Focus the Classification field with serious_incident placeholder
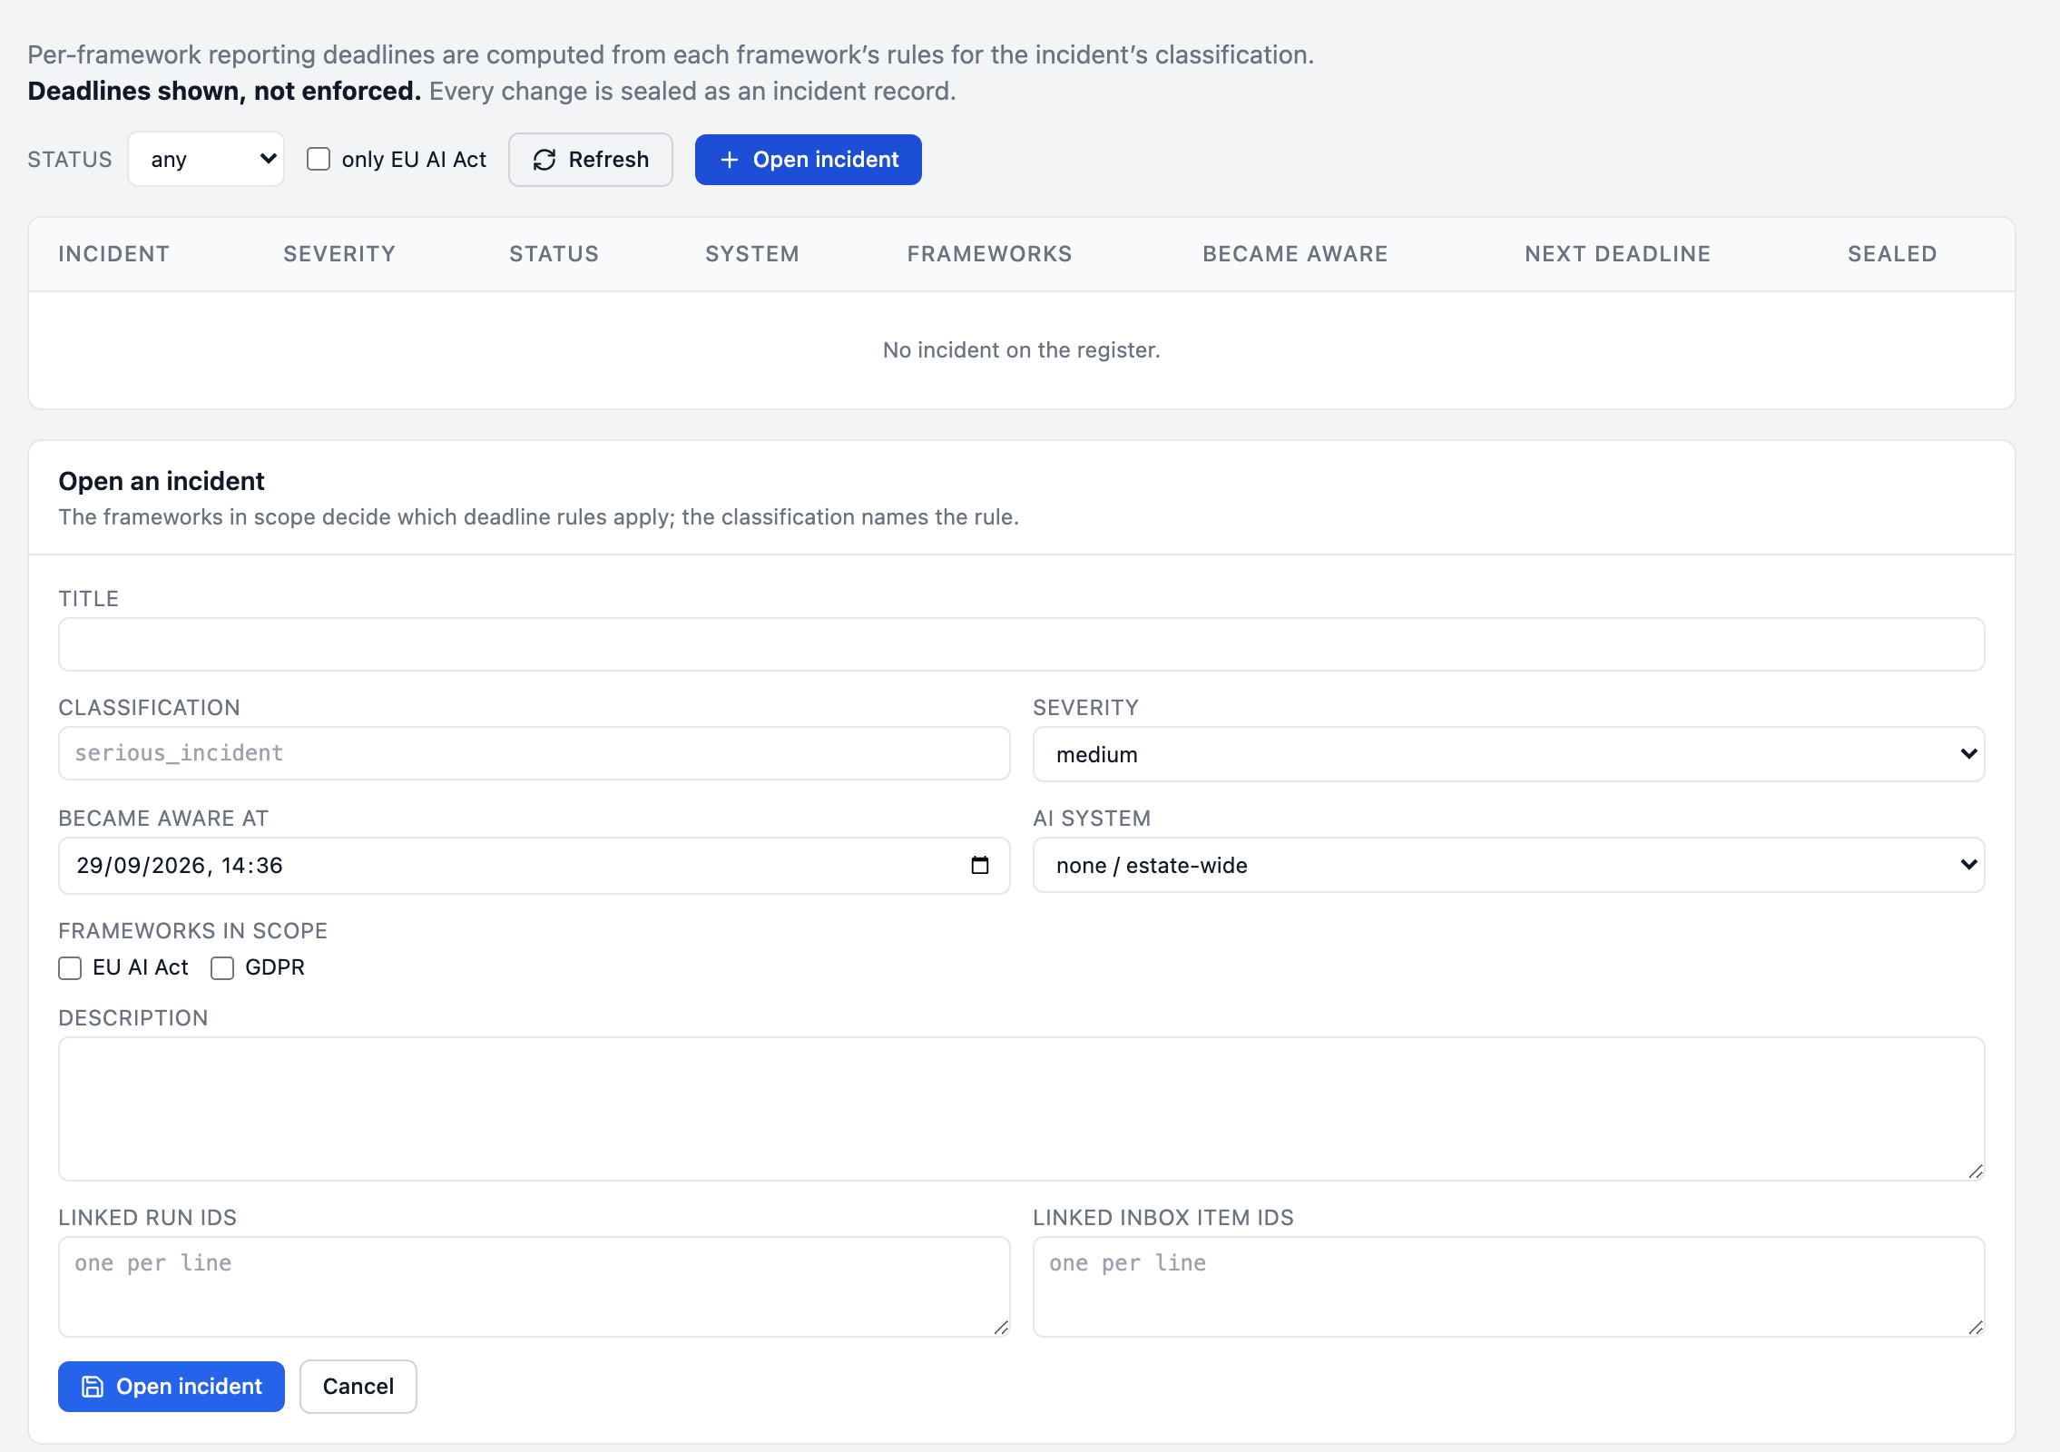 point(535,753)
